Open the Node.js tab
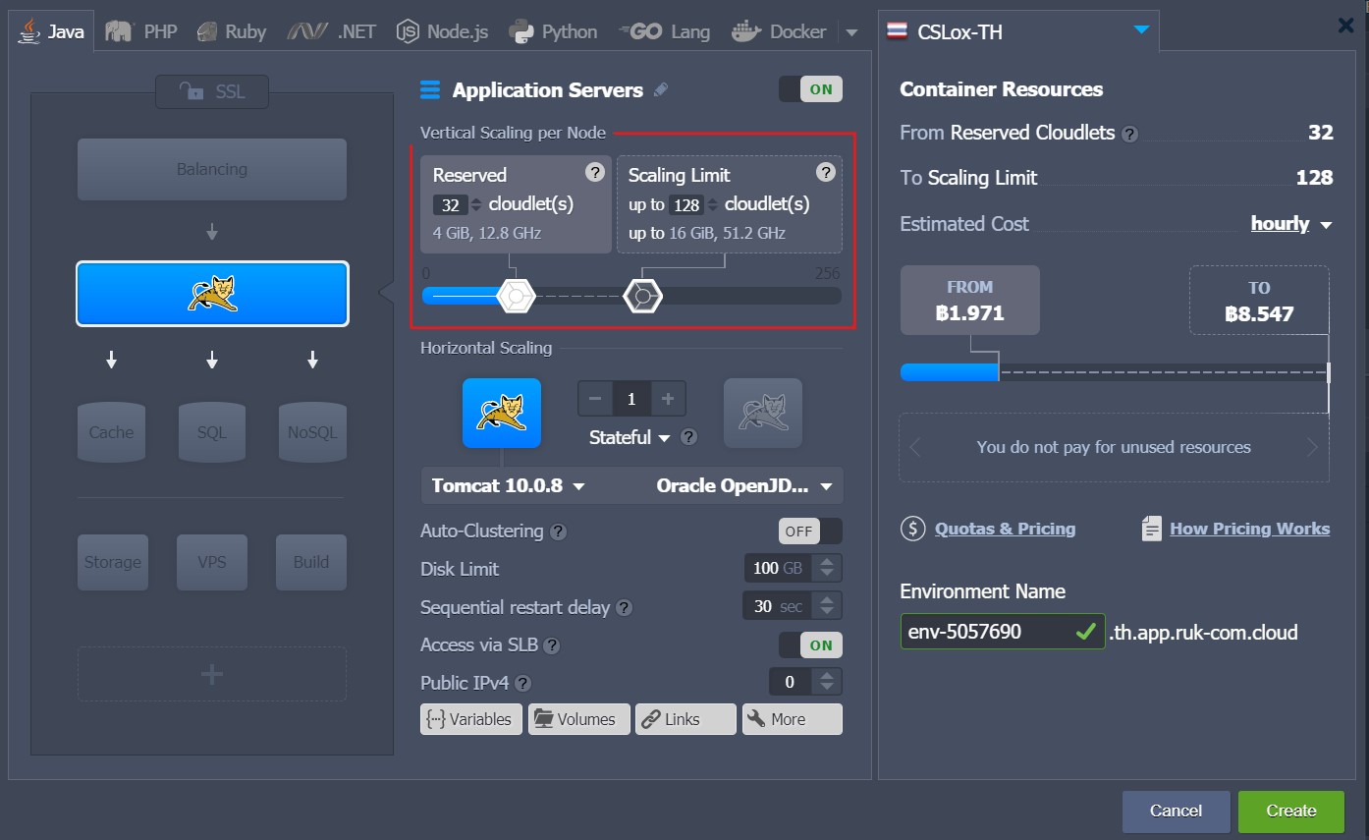 [442, 31]
